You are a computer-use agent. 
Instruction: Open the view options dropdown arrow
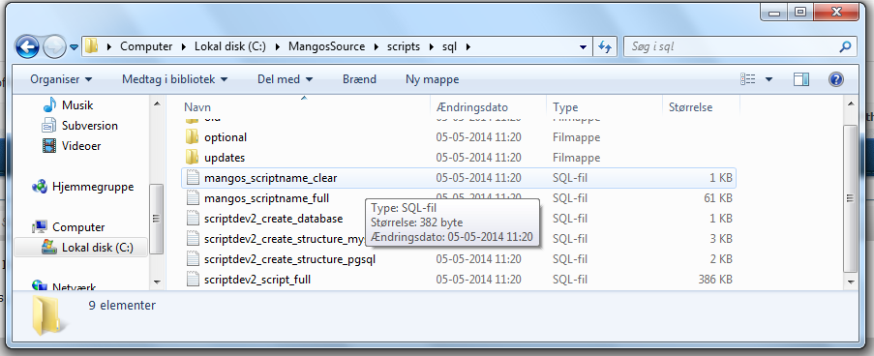tap(769, 79)
